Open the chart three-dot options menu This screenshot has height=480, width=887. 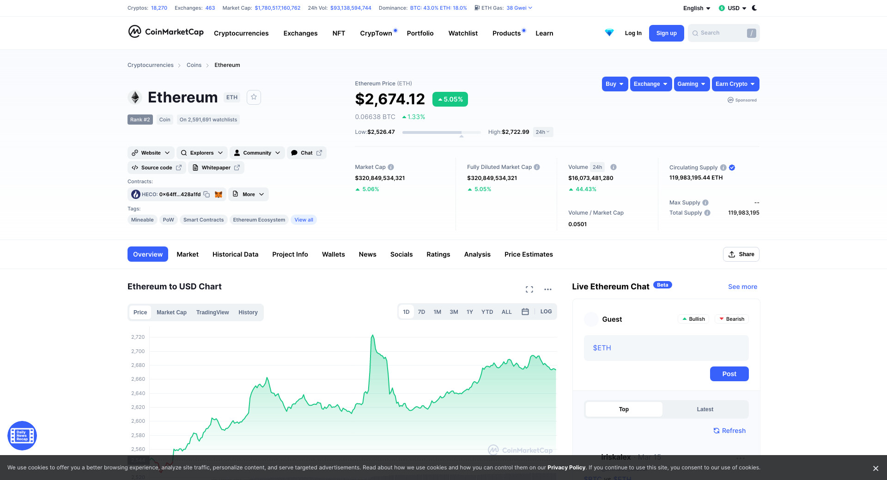click(548, 289)
